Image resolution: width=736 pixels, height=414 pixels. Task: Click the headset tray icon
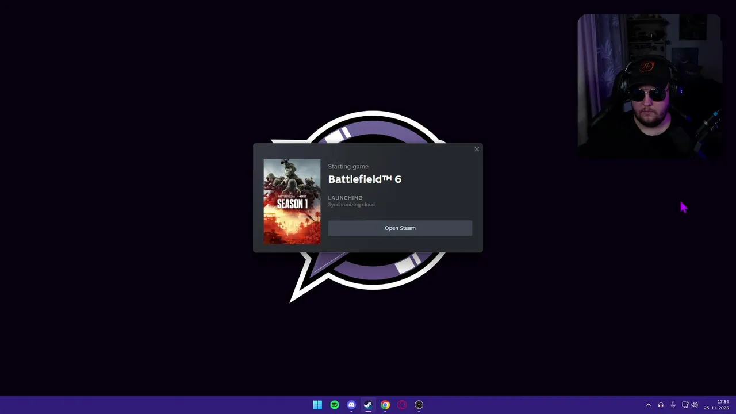661,405
